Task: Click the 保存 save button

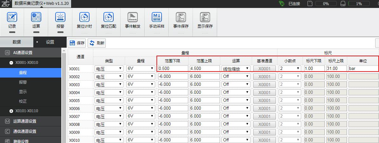Action: [77, 43]
